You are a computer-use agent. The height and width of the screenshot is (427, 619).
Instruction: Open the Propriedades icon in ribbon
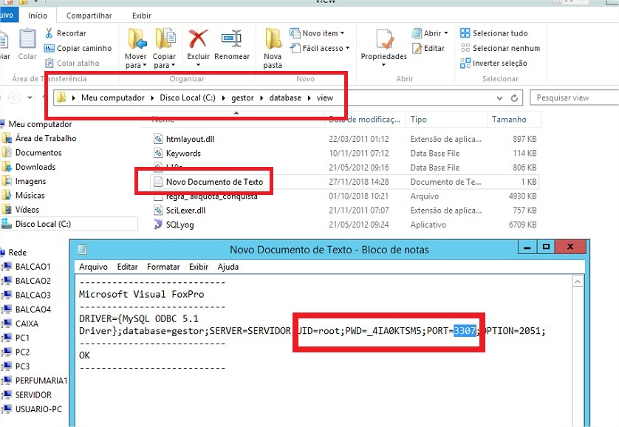pos(383,41)
